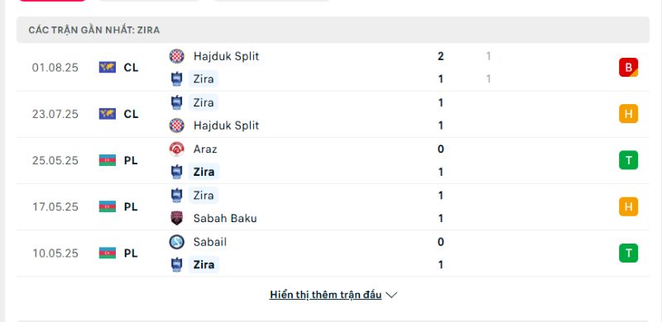Screen dimensions: 662x322
Task: Open Hajduk Split team name on 23.07.25
Action: click(x=226, y=125)
